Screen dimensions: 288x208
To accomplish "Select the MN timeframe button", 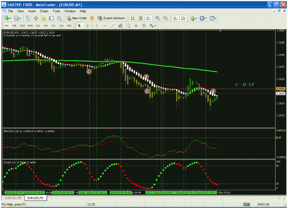I will tap(69, 26).
